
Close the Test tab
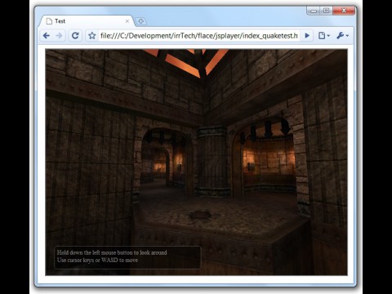(127, 21)
